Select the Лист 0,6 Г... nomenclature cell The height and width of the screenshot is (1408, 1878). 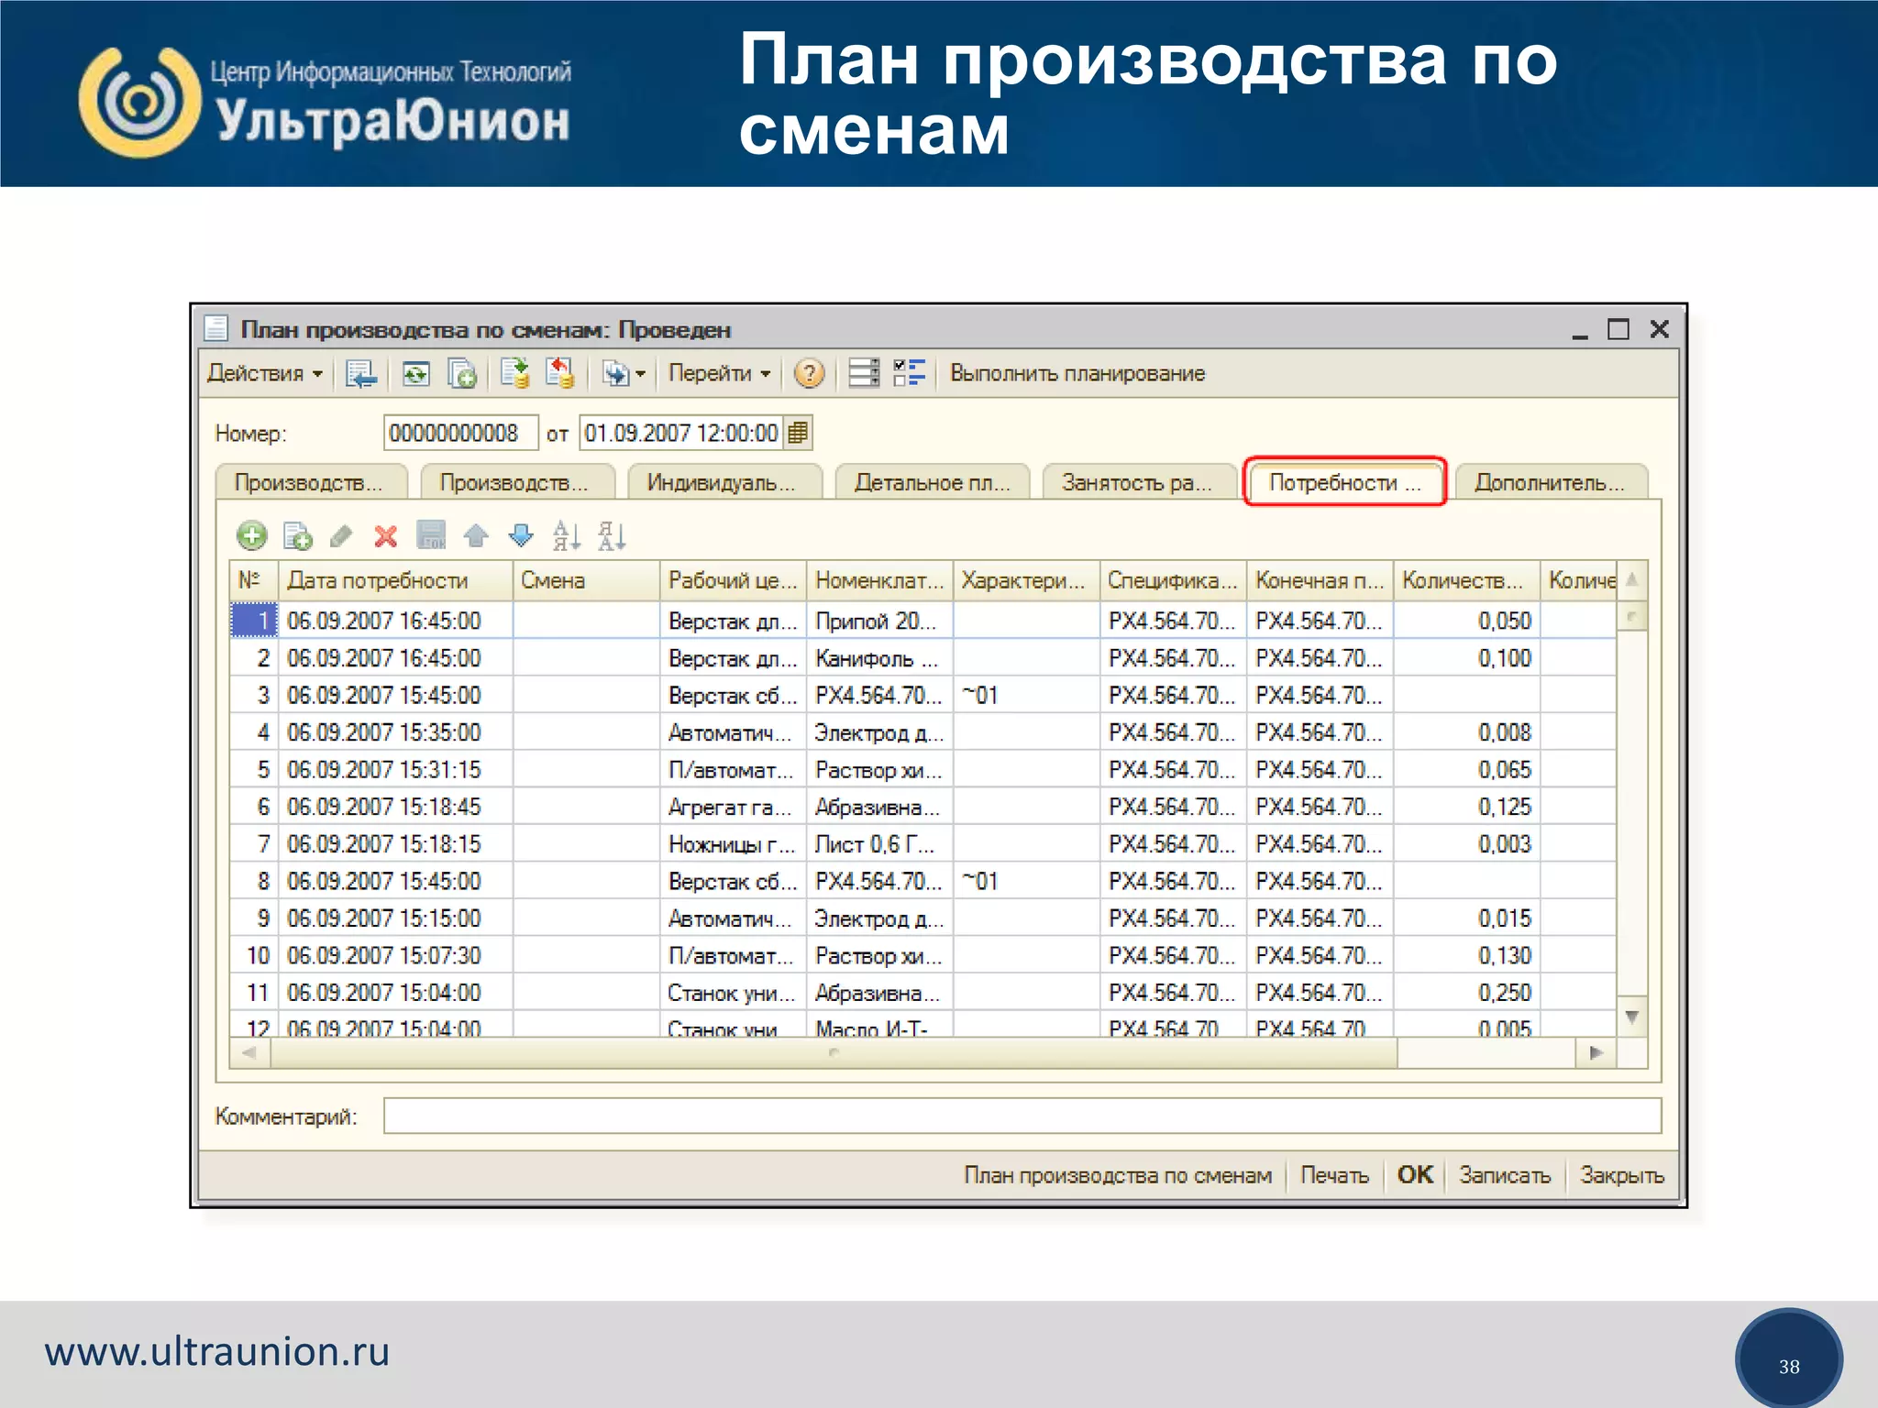[x=879, y=844]
